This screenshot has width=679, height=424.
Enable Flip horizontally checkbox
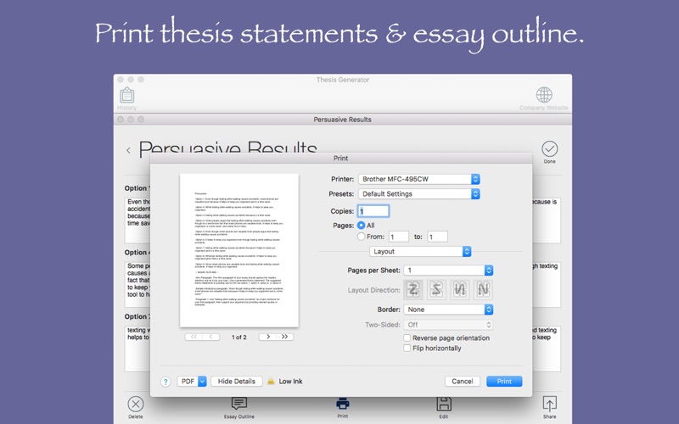(x=407, y=348)
